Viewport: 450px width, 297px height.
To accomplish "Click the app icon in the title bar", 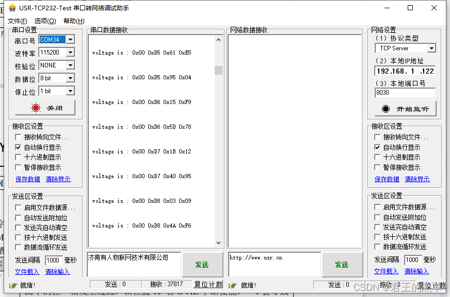I will [x=12, y=8].
